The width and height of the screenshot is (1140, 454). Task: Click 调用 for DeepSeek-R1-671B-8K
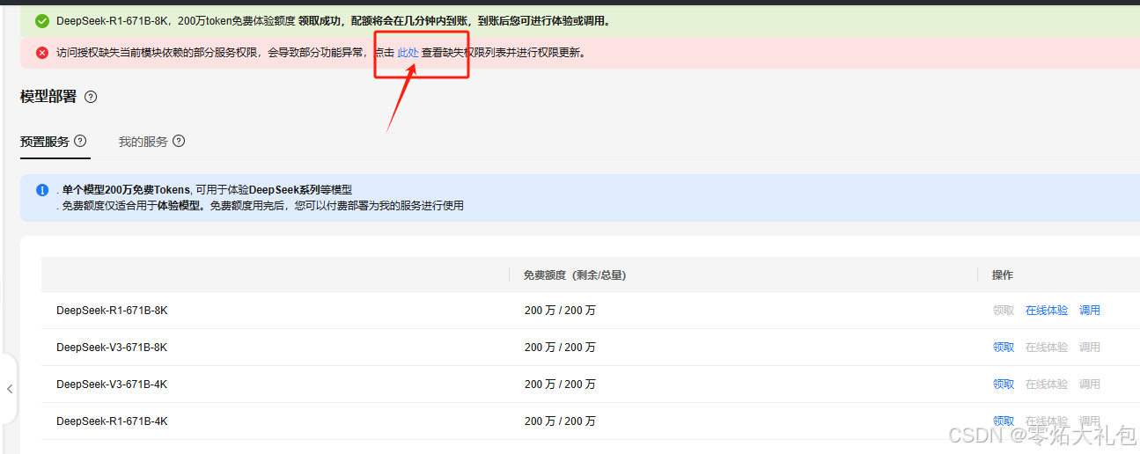1090,311
